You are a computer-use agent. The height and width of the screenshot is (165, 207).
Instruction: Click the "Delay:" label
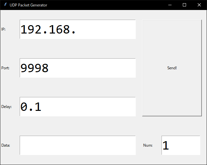[x=6, y=107]
